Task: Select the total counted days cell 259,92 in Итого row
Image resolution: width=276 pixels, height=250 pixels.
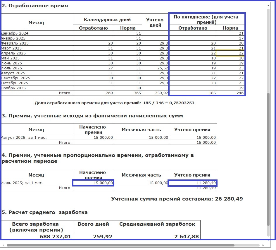Action: click(x=155, y=93)
